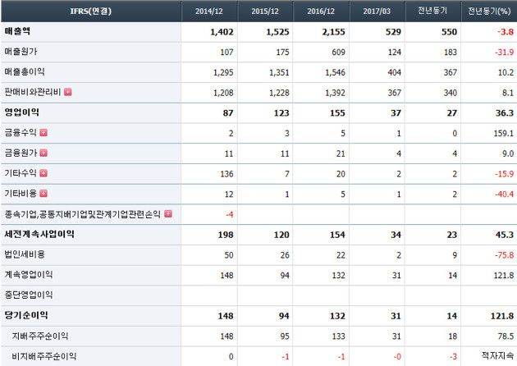Click 당기순이익 change value 121.8
Image resolution: width=517 pixels, height=366 pixels.
click(502, 316)
